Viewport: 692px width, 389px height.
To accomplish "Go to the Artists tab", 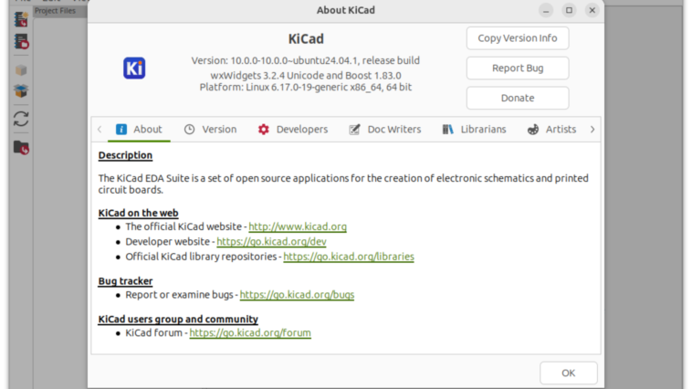I will tap(551, 130).
